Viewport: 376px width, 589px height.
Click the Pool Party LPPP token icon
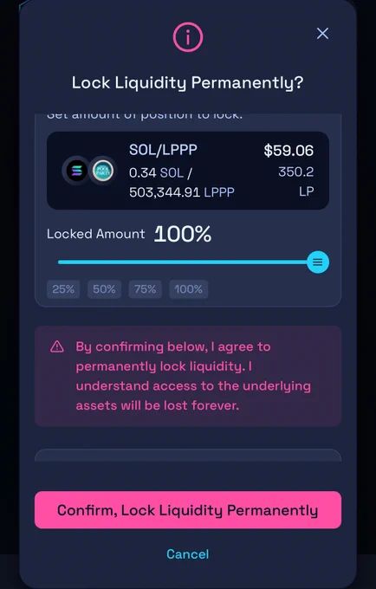pos(102,171)
